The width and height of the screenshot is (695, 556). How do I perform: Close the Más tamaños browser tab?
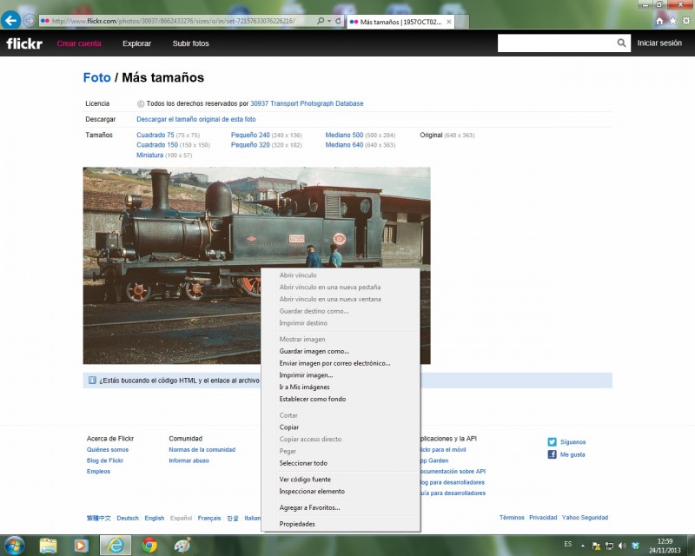(449, 22)
